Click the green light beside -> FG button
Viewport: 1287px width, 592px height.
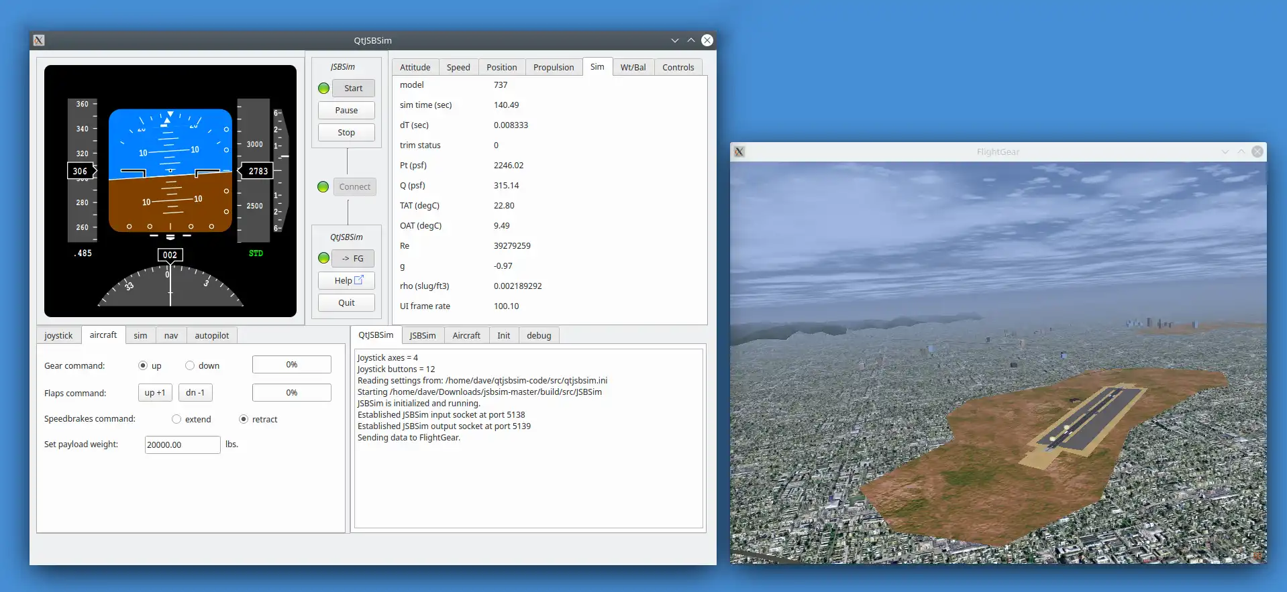323,258
